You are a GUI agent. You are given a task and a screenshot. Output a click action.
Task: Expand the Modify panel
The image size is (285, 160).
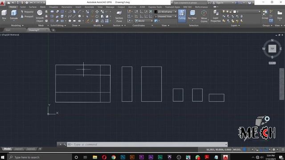click(x=98, y=26)
